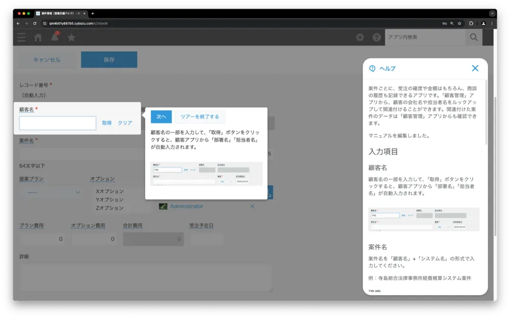
Task: Click the help question mark in the header
Action: pyautogui.click(x=376, y=37)
